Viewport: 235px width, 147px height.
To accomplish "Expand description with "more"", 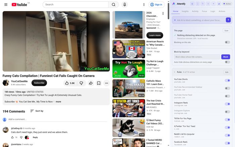I will point(58,102).
